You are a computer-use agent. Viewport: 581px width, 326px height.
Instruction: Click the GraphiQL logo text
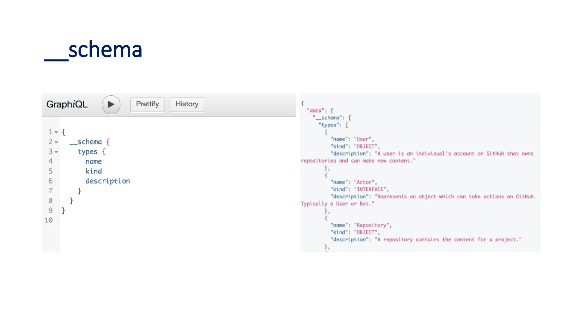[x=67, y=104]
